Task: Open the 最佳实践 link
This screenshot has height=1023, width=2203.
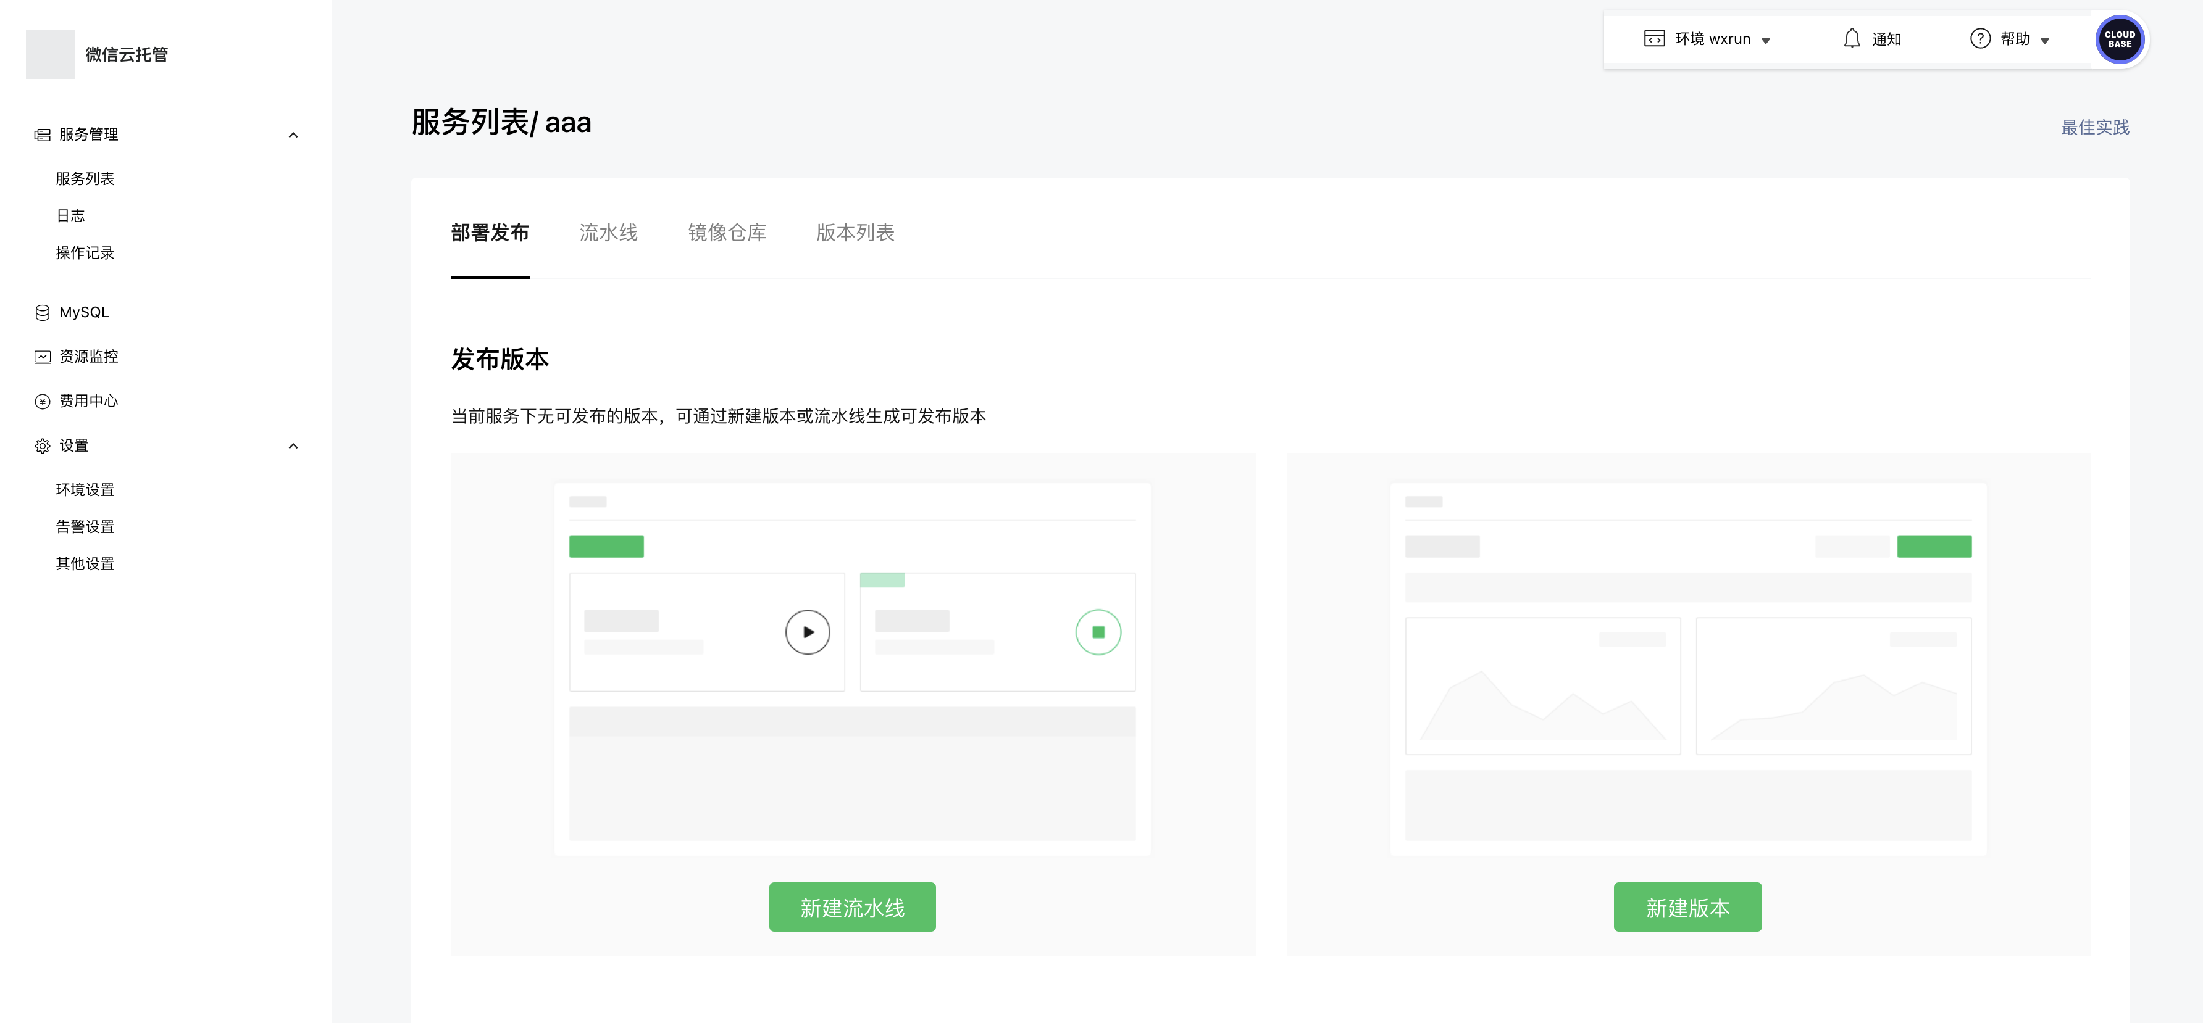Action: [2094, 127]
